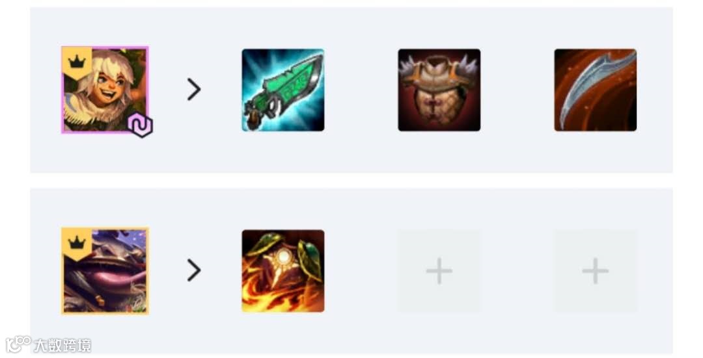Click the white margin above Gnar's row
The height and width of the screenshot is (358, 703).
[x=351, y=3]
